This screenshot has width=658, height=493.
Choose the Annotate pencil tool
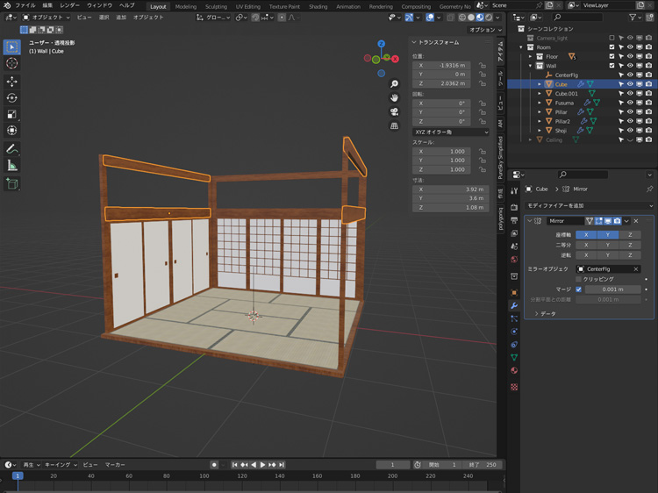[12, 148]
